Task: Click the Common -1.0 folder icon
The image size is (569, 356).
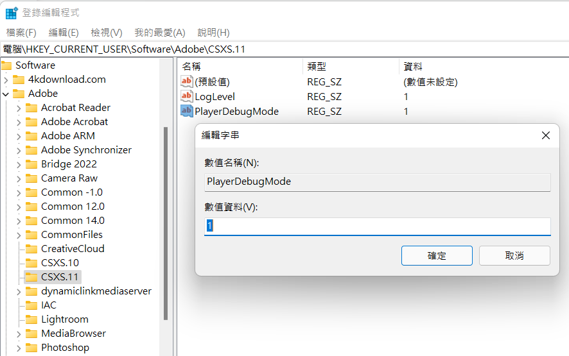Action: [x=31, y=192]
